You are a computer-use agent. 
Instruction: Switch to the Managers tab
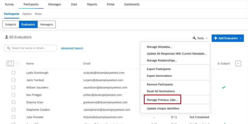(x=47, y=25)
